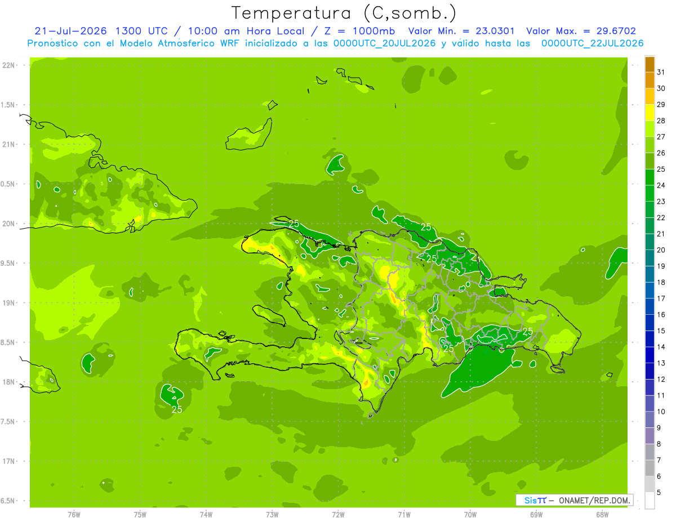Click the 74W longitude axis label
This screenshot has width=676, height=522.
pyautogui.click(x=206, y=515)
